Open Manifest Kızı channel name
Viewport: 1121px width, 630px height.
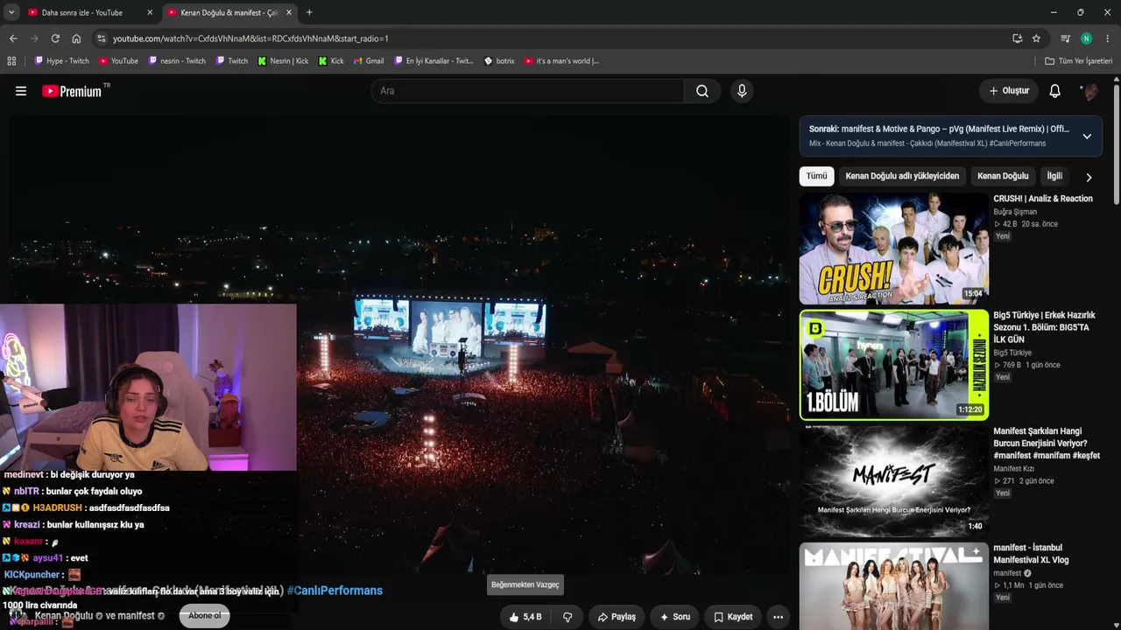(x=1013, y=469)
